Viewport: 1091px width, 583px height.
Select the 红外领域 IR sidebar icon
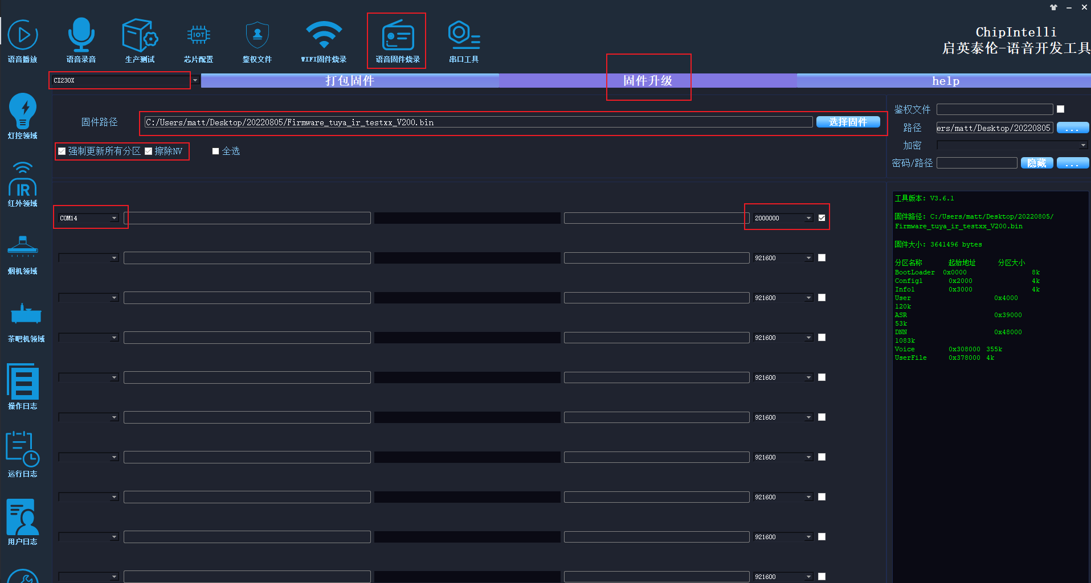[23, 185]
